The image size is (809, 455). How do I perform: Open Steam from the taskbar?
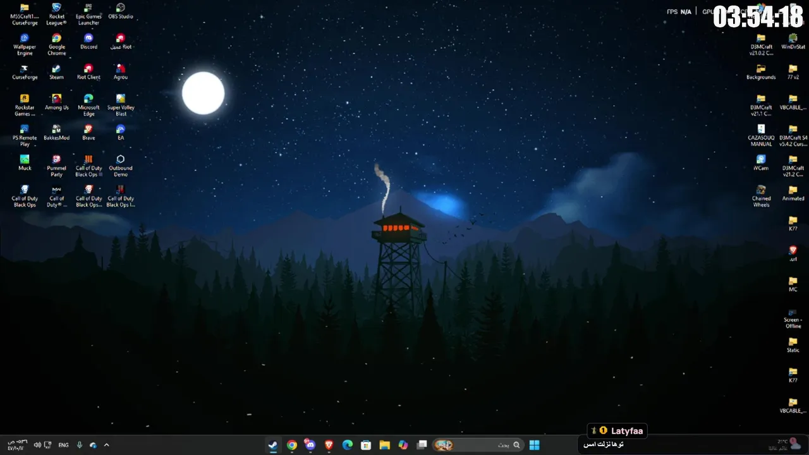tap(272, 445)
